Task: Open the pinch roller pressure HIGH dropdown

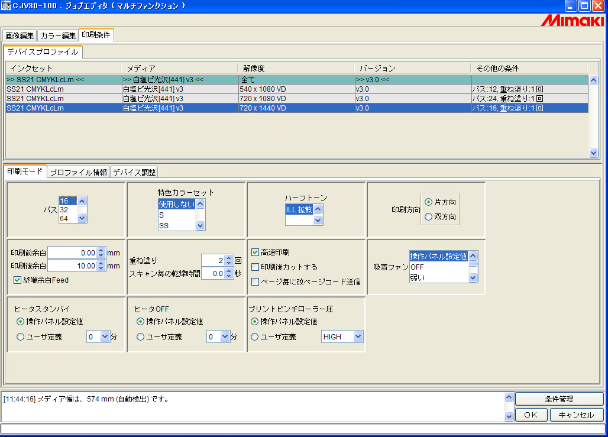Action: [x=357, y=336]
